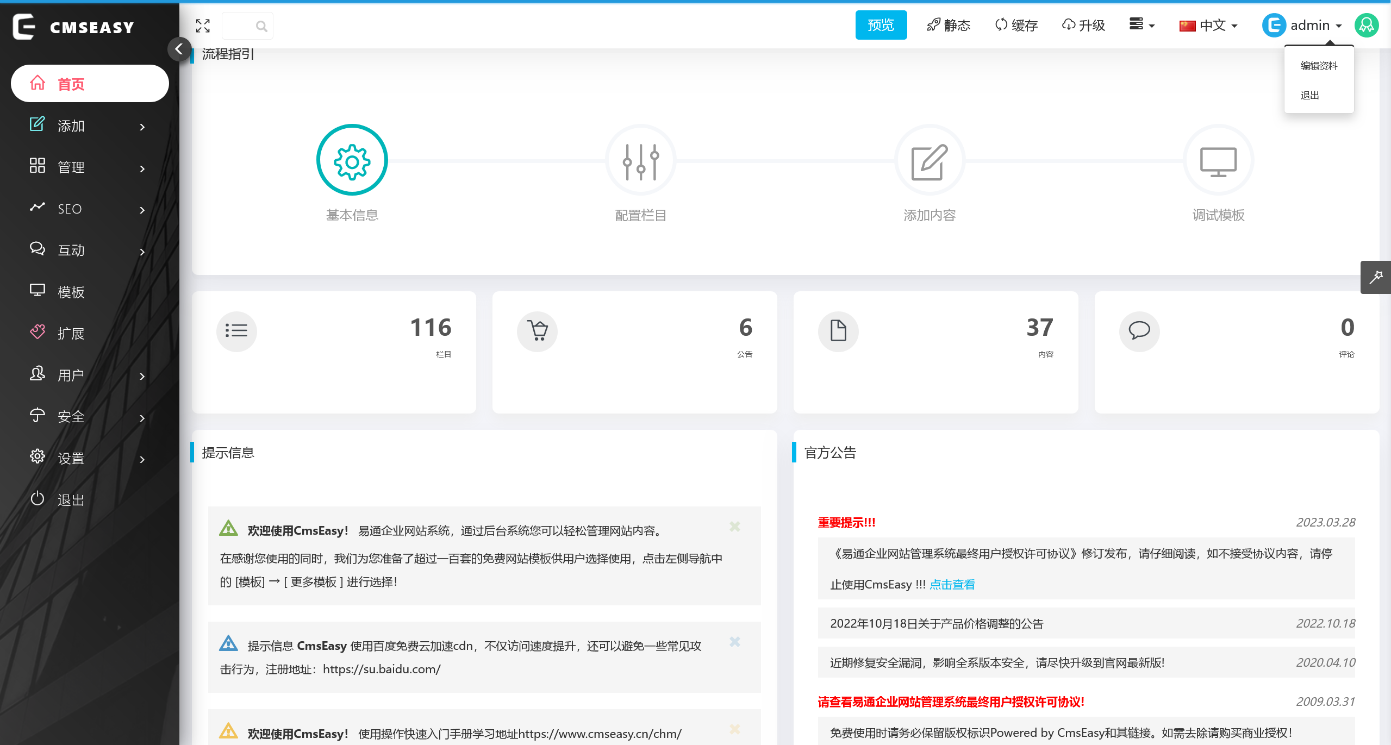Click the 0 评论 count
This screenshot has height=745, width=1391.
[x=1348, y=328]
